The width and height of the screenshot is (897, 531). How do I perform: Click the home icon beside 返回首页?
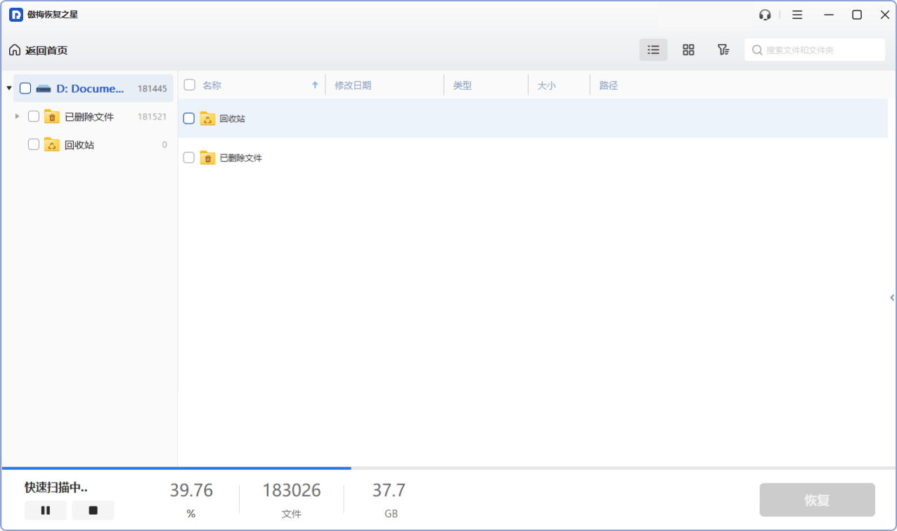tap(15, 50)
